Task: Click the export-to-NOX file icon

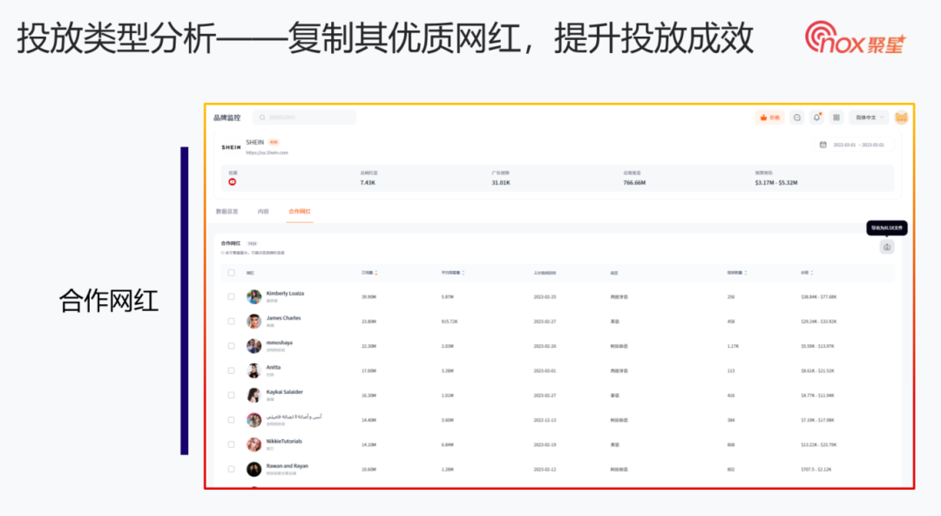Action: click(x=887, y=247)
